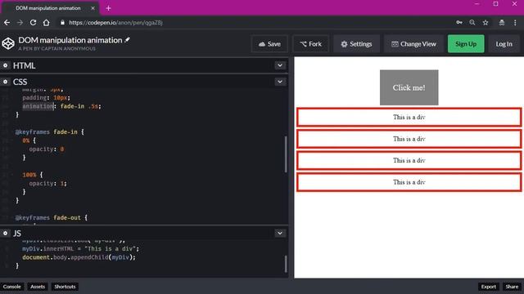524x294 pixels.
Task: Go back with browser back arrow
Action: tap(7, 23)
